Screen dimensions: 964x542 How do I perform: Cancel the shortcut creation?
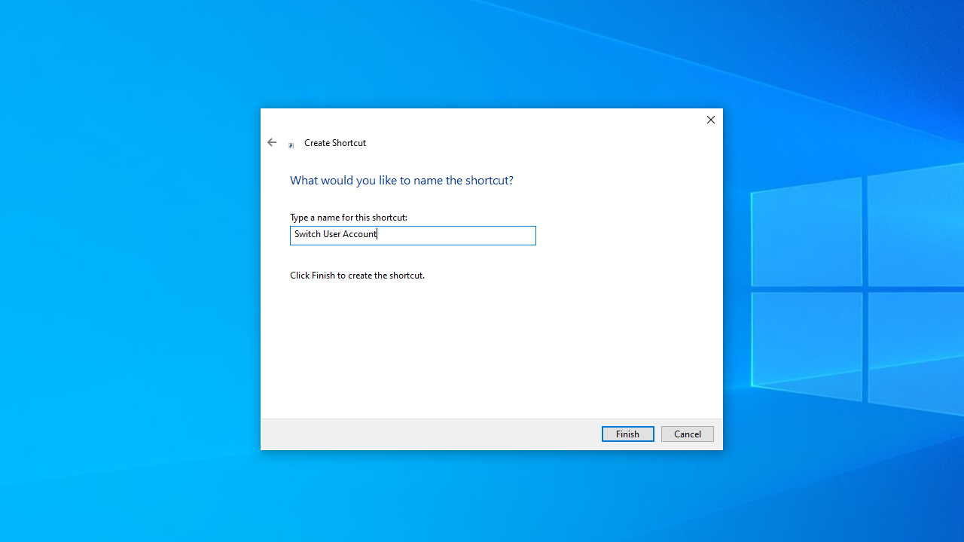(687, 434)
